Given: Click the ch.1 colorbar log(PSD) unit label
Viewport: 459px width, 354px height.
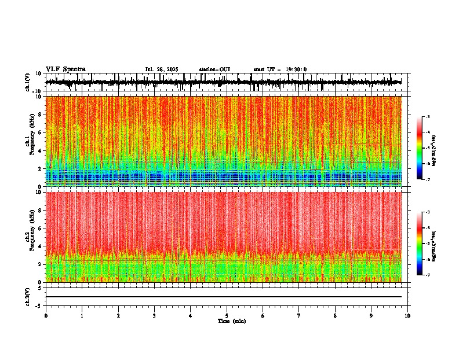Looking at the screenshot, I should 434,151.
